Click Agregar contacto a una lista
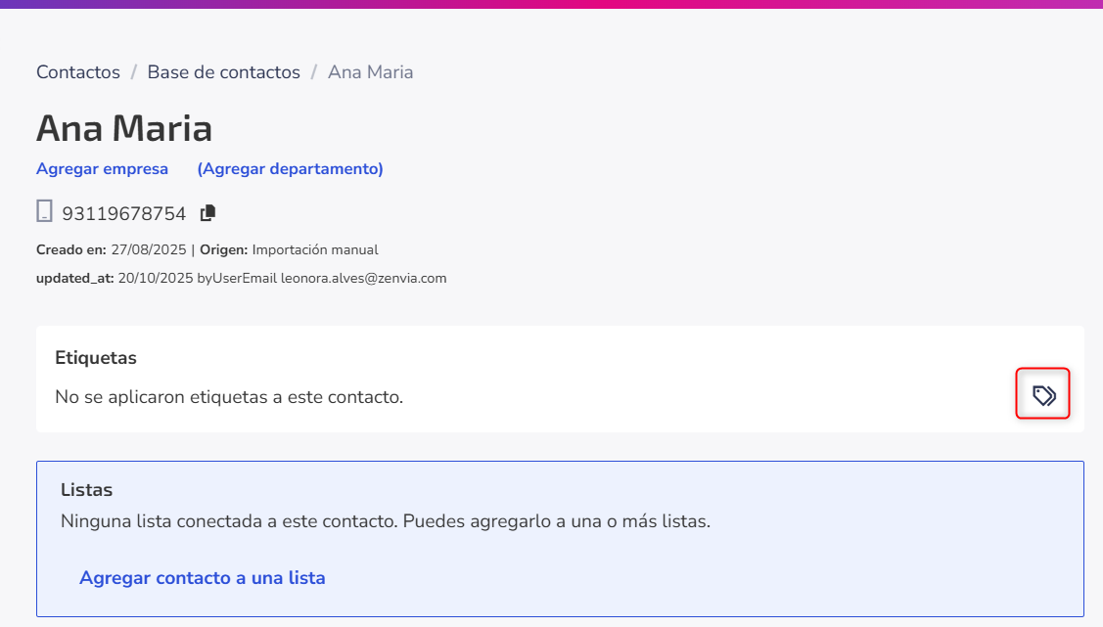 (x=203, y=578)
